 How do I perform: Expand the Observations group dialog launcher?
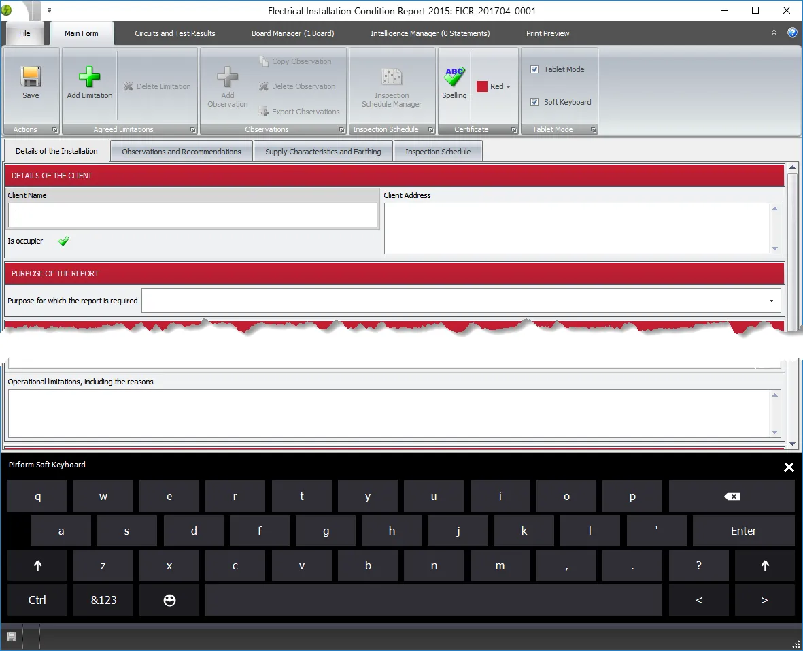343,129
